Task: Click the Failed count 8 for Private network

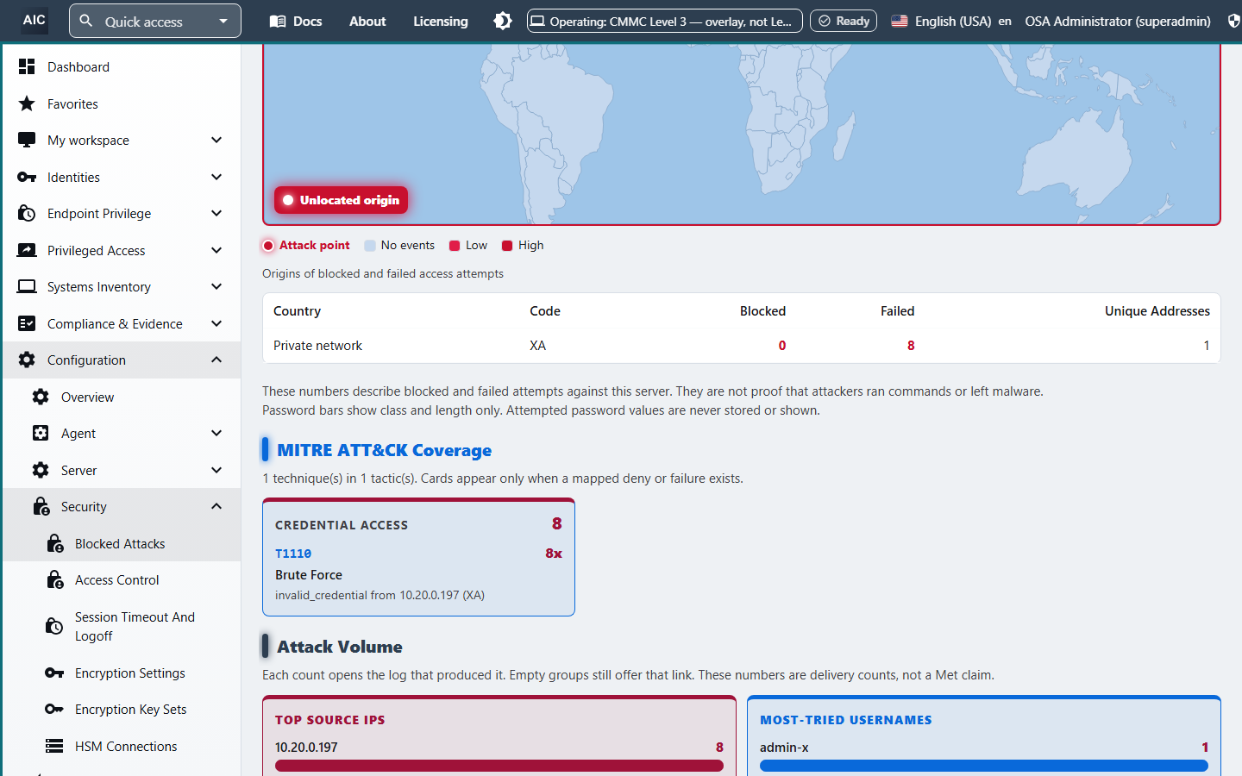Action: click(911, 346)
